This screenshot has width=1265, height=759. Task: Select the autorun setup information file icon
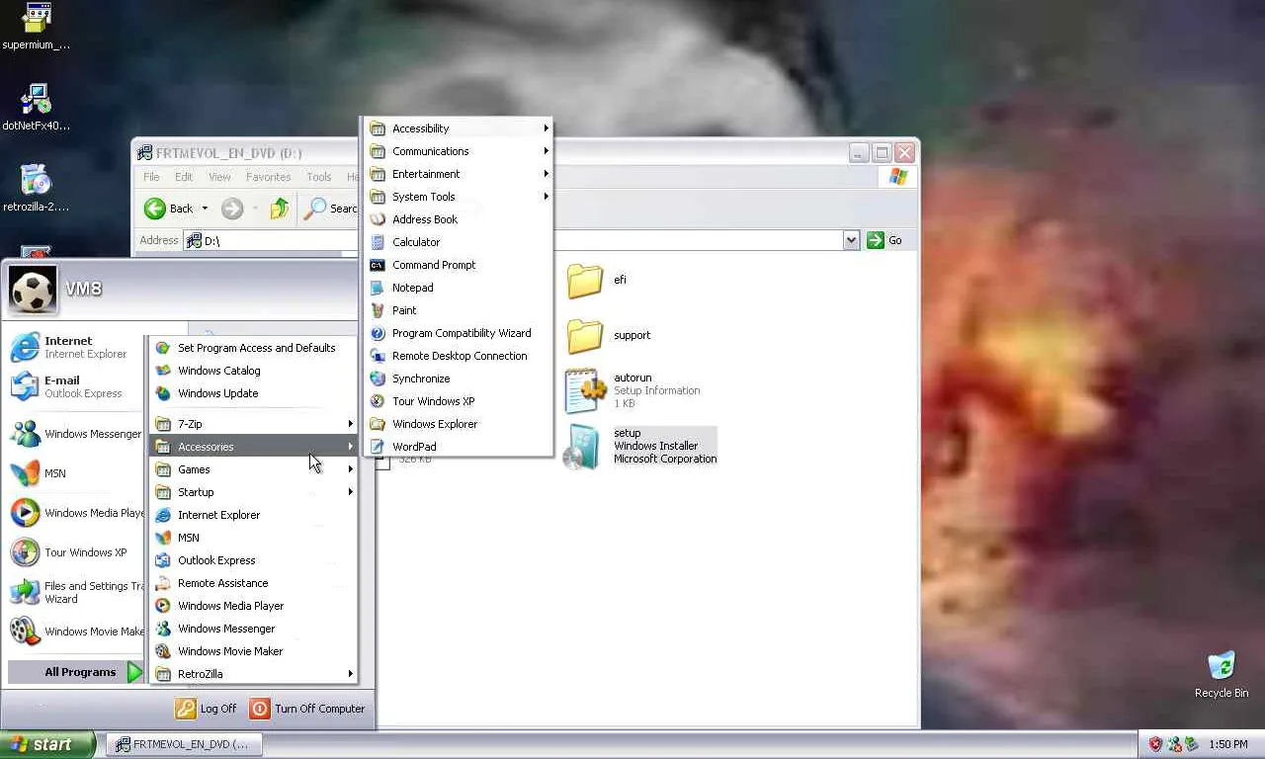585,390
